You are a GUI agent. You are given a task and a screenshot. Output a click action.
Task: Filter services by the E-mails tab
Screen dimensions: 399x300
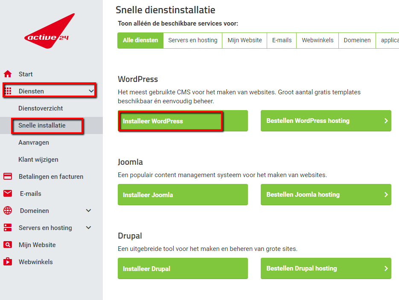[x=282, y=40]
